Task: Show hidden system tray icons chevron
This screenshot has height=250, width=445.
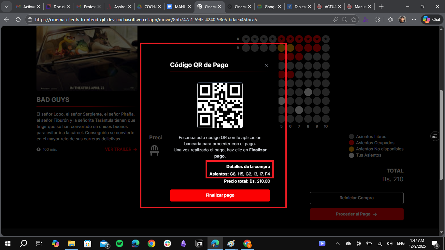Action: [x=338, y=243]
